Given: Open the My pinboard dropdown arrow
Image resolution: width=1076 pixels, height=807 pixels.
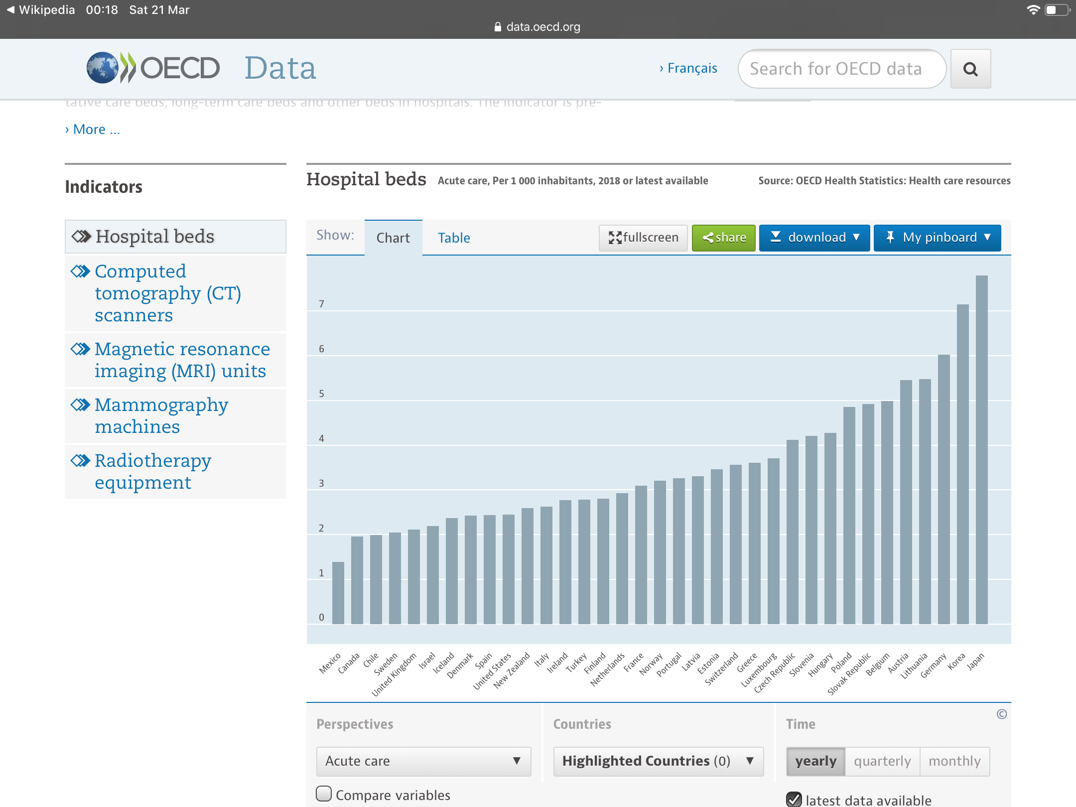Looking at the screenshot, I should coord(987,237).
